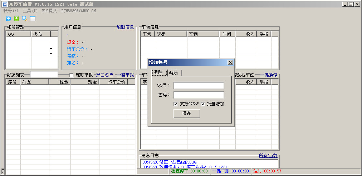
Task: Sort by the 玩家 column header
Action: click(x=171, y=34)
